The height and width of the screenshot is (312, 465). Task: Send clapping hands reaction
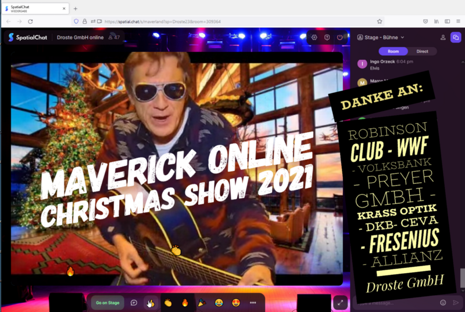pos(168,303)
